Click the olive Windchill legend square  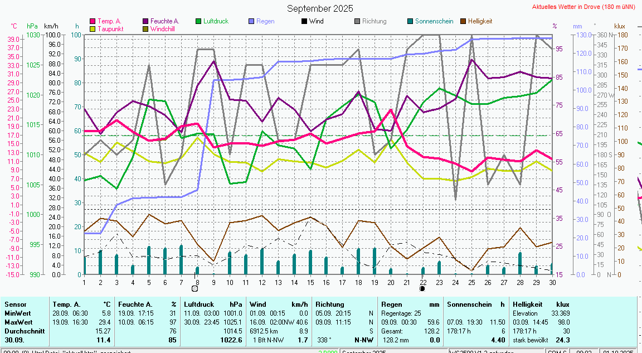pyautogui.click(x=146, y=28)
